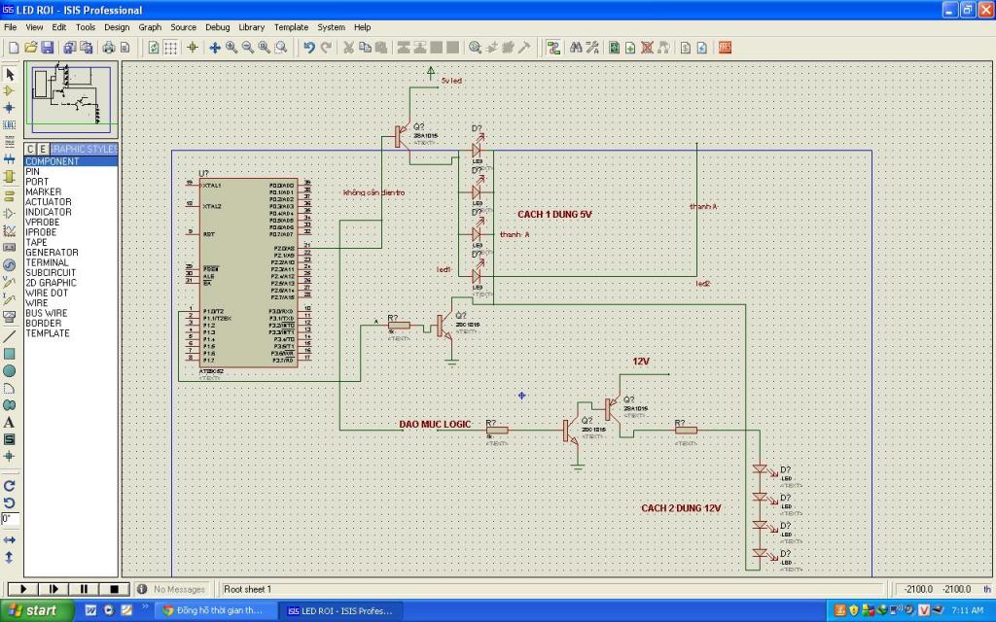Viewport: 996px width, 622px height.
Task: Click the red ARES netlist icon
Action: [x=725, y=47]
